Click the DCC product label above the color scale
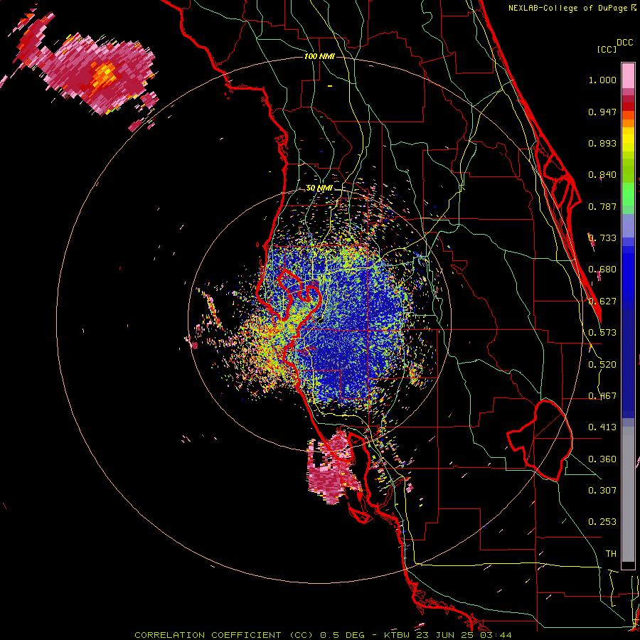The height and width of the screenshot is (640, 640). point(624,43)
